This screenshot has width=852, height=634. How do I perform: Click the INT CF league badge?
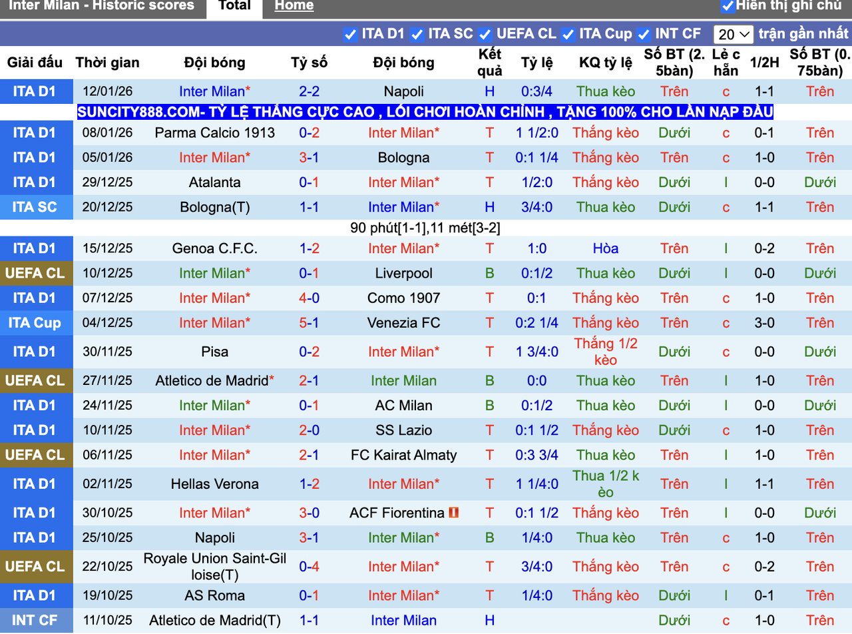pos(36,621)
